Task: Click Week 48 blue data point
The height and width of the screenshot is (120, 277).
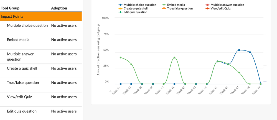Action: pos(250,52)
